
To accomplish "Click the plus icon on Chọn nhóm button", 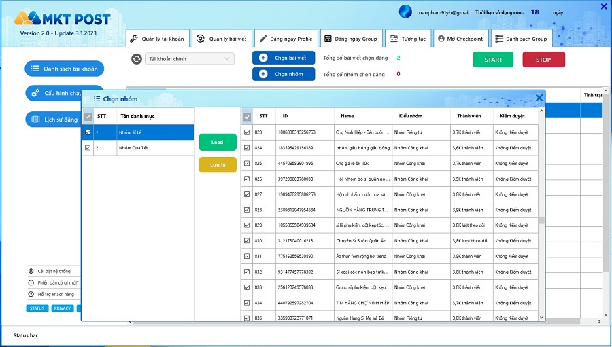I will (x=263, y=74).
